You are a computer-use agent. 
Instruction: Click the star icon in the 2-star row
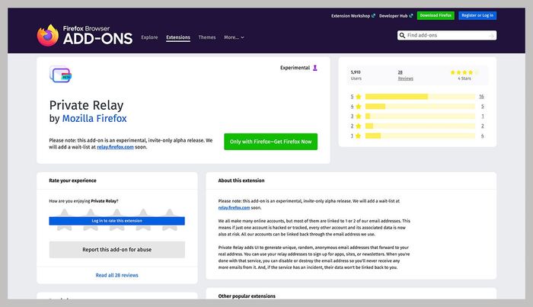coord(359,126)
